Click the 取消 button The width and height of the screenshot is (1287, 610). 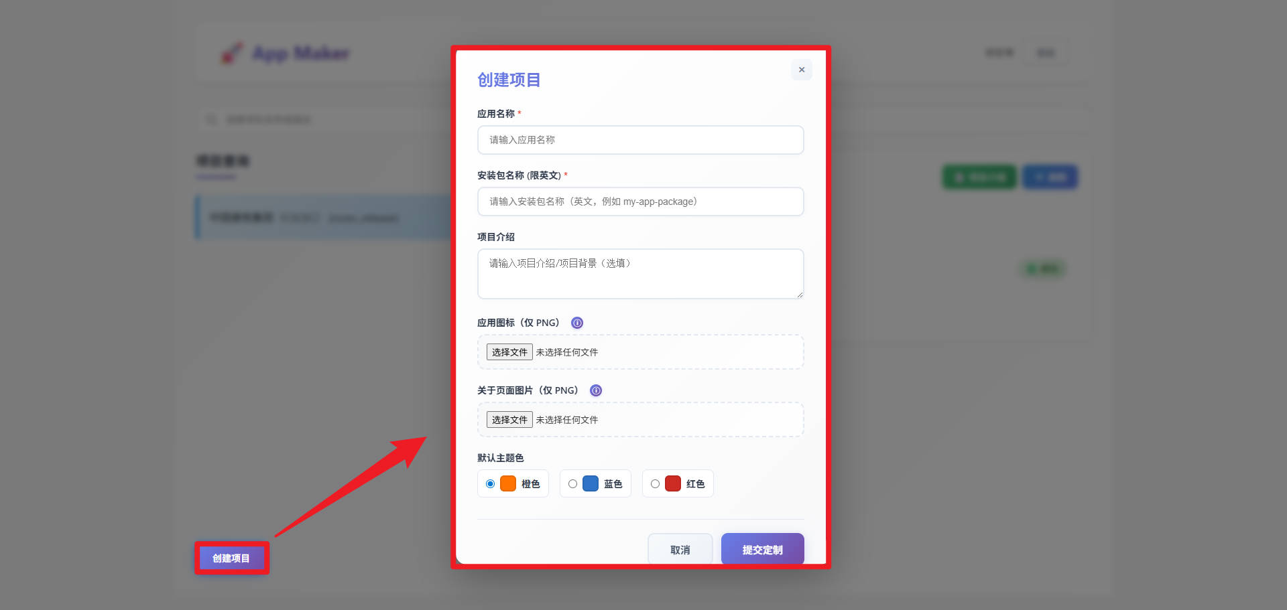click(x=680, y=549)
